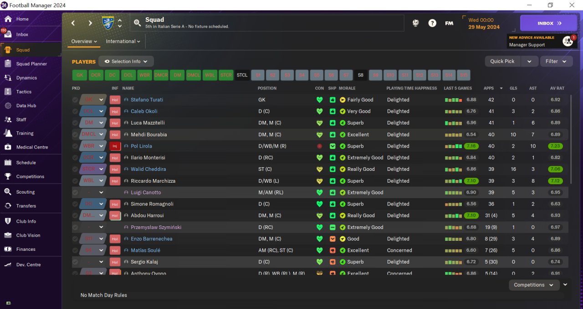This screenshot has width=583, height=309.
Task: Open the Home sidebar icon
Action: 8,19
